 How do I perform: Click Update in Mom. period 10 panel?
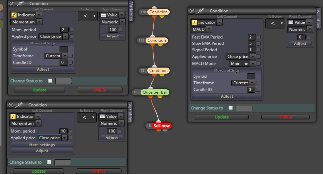[x=38, y=171]
